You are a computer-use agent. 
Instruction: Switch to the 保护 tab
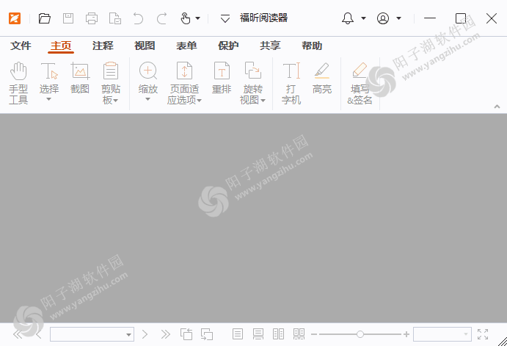tap(228, 46)
